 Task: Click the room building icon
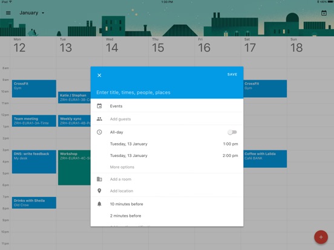(x=99, y=179)
